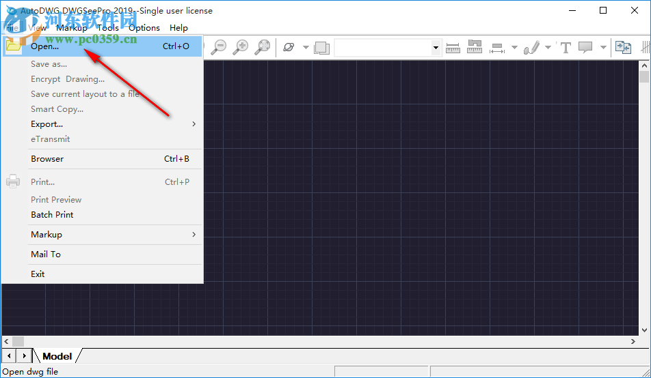Open the Tools menu

108,28
